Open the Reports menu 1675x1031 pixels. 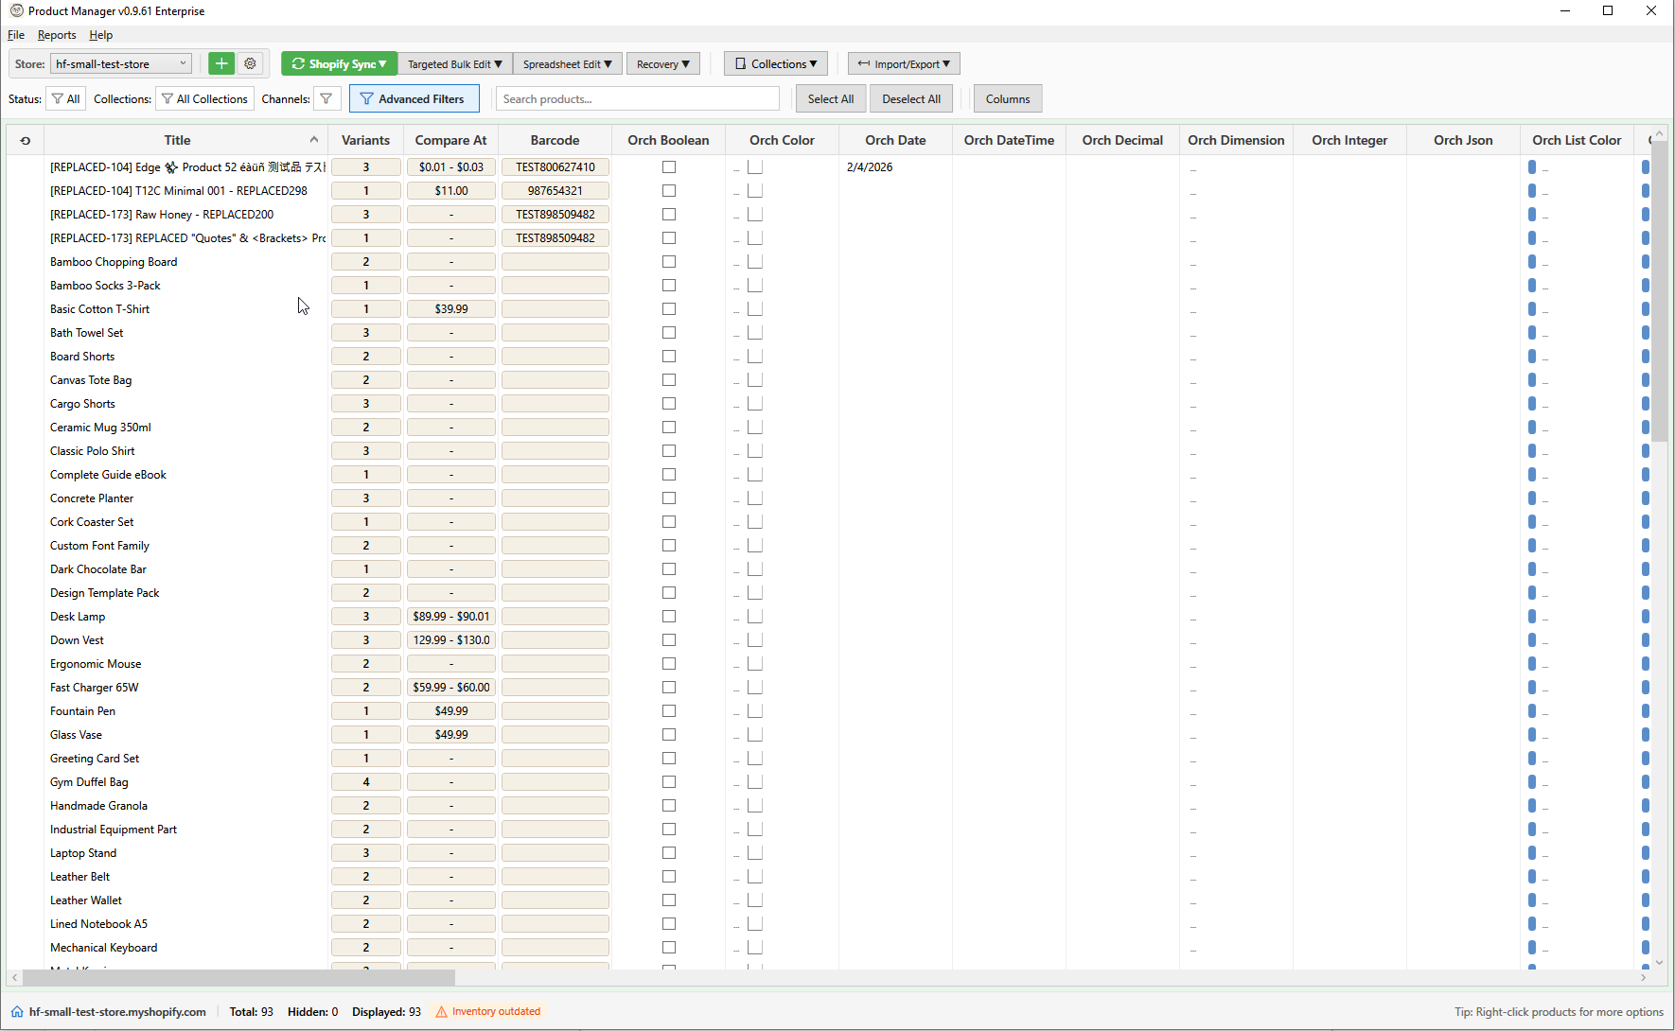57,35
